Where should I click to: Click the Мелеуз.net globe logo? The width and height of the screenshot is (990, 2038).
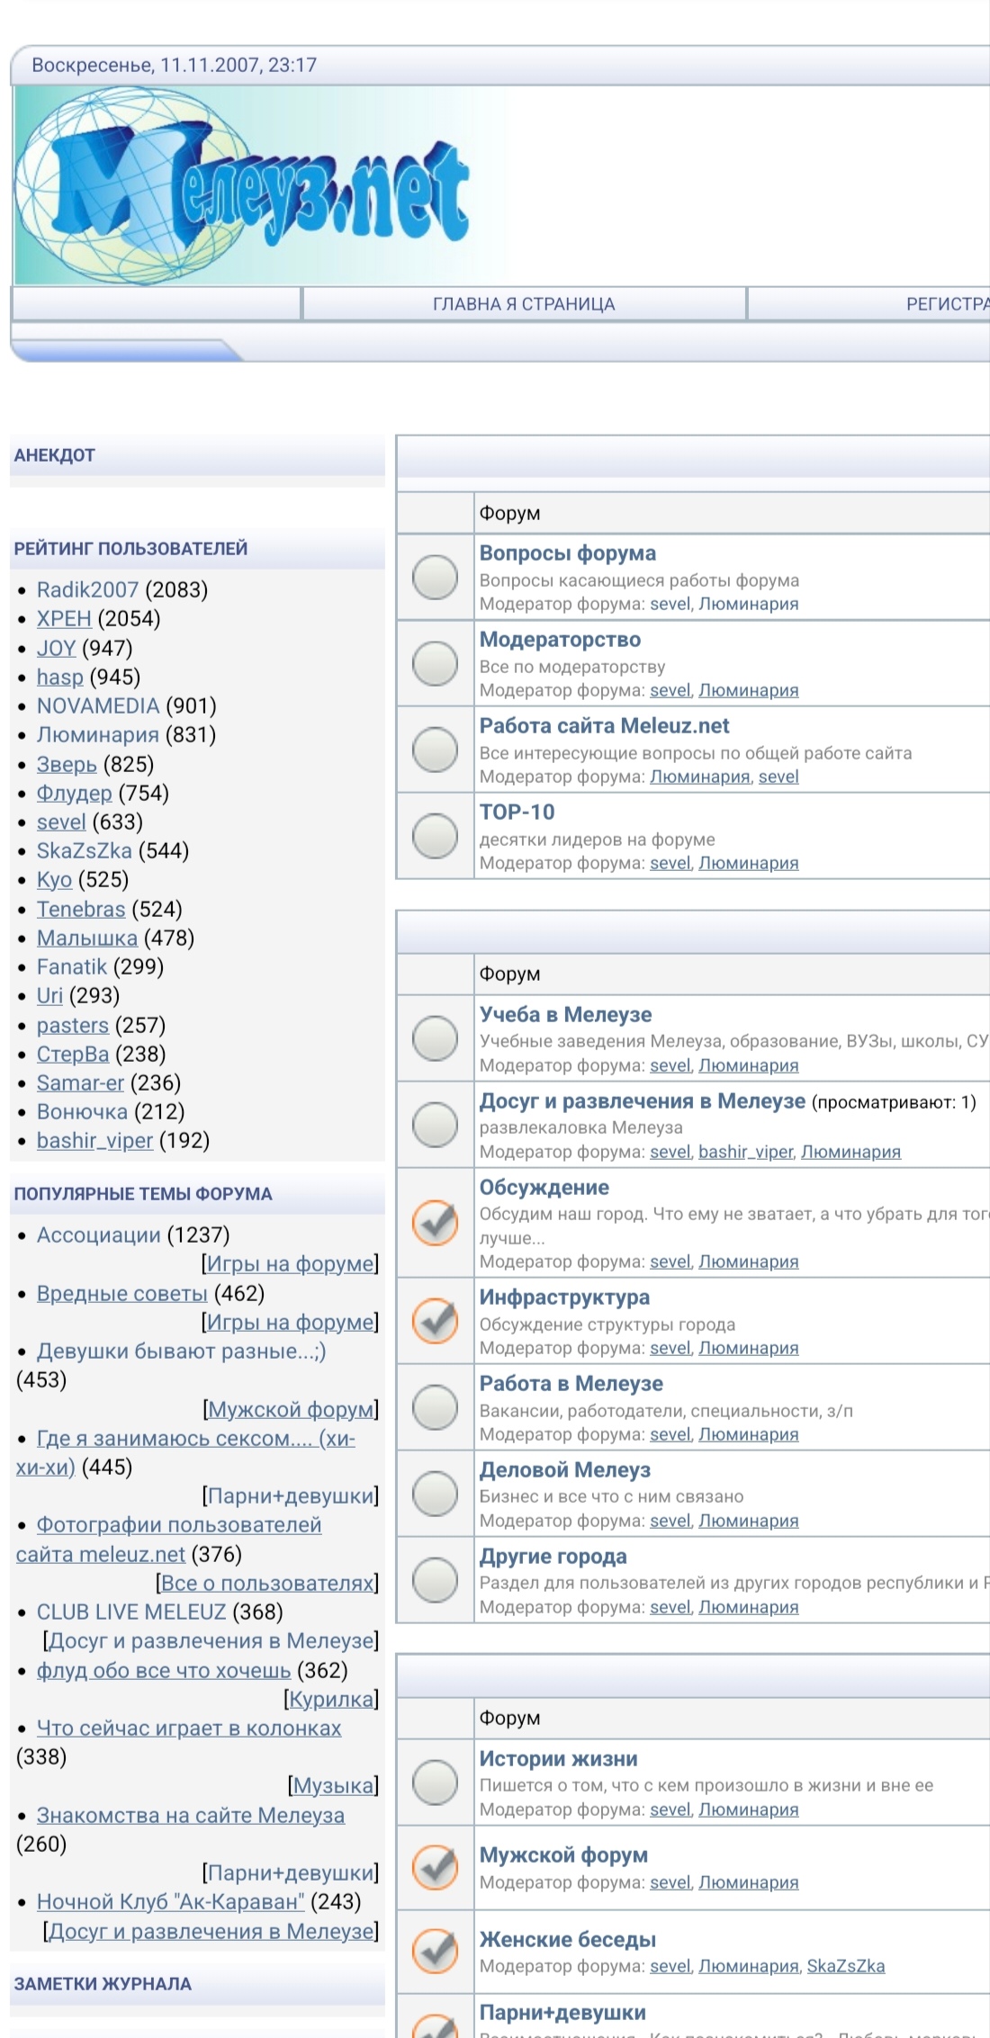click(x=243, y=186)
